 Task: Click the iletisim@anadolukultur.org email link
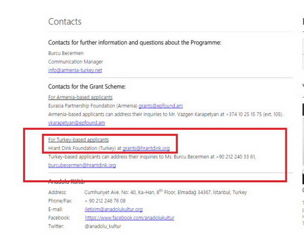click(114, 209)
